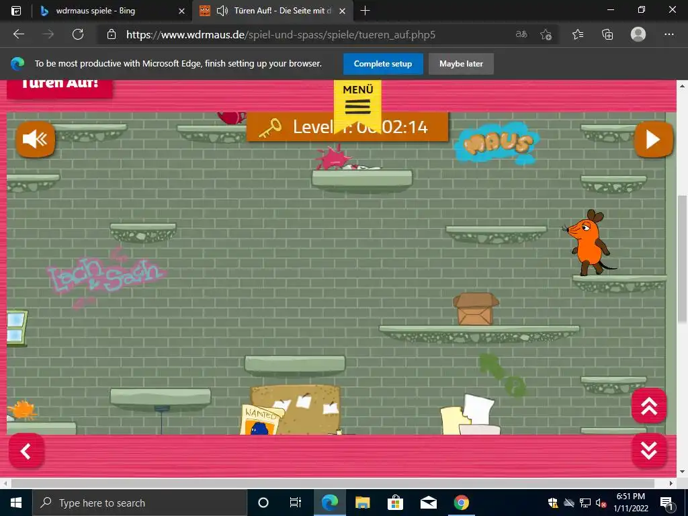Add this page to favorites
The image size is (688, 516).
point(546,34)
